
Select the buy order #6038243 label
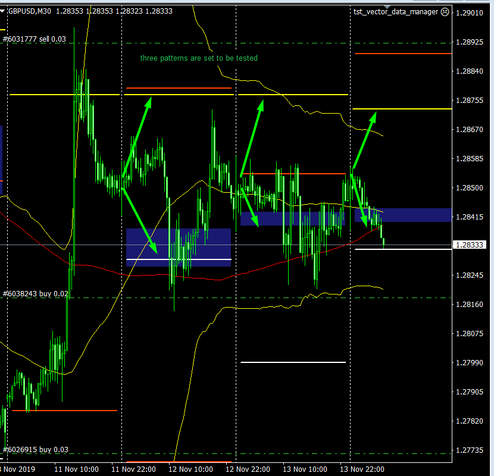(35, 294)
